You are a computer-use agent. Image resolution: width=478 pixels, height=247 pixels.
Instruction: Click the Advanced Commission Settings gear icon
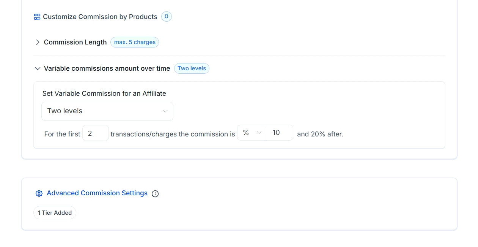pos(39,193)
